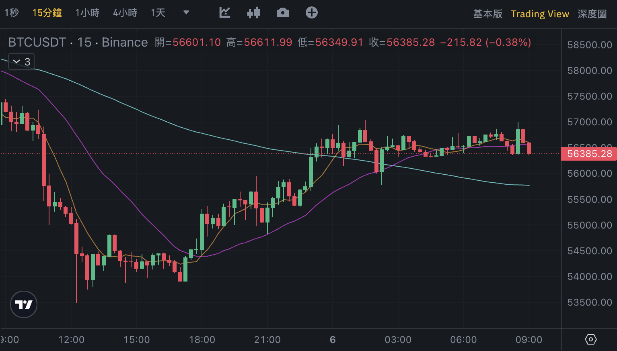617x351 pixels.
Task: Click the TradingView logo badge
Action: (x=24, y=304)
